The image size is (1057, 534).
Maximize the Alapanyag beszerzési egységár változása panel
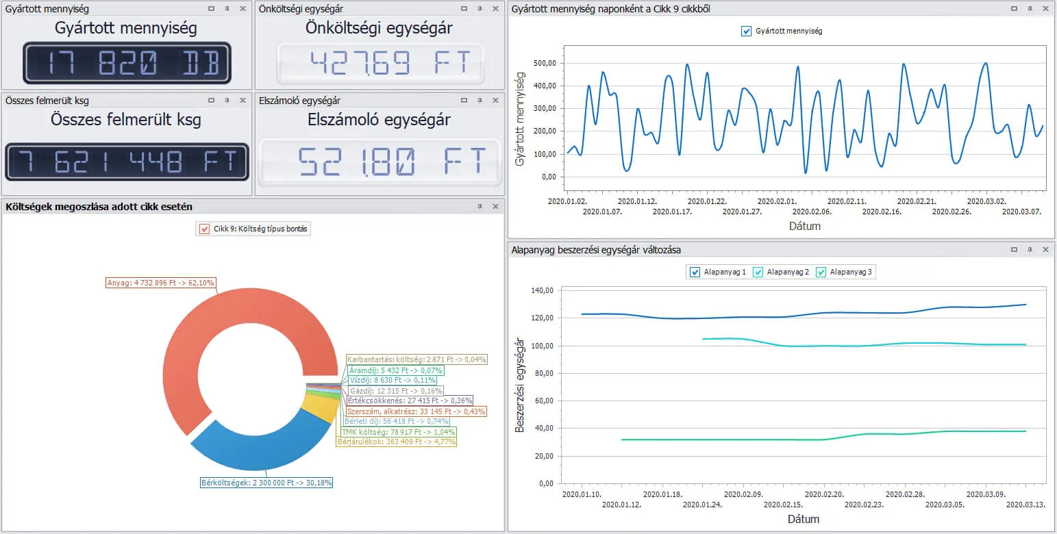click(x=1015, y=250)
